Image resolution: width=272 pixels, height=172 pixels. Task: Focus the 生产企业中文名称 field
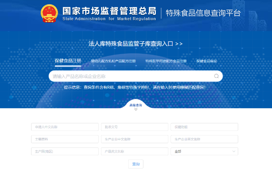(134, 139)
